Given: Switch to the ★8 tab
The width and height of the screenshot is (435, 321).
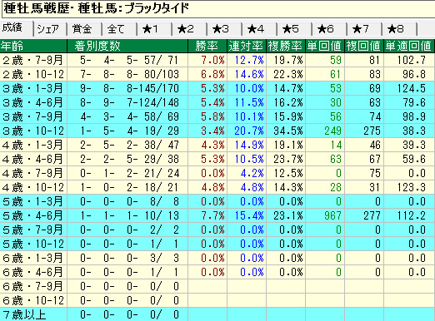Looking at the screenshot, I should coord(400,29).
